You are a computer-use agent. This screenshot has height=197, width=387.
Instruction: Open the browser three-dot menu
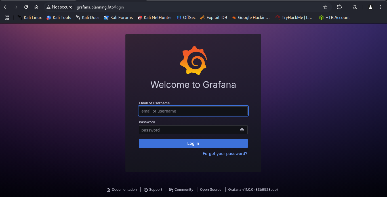(x=381, y=7)
